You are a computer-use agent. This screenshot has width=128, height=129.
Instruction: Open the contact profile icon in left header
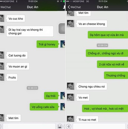point(64,7)
